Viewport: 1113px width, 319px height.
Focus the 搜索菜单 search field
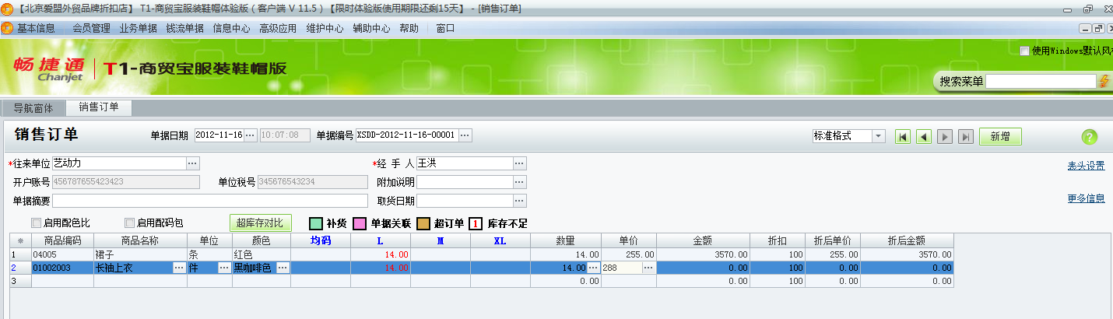pyautogui.click(x=1041, y=81)
